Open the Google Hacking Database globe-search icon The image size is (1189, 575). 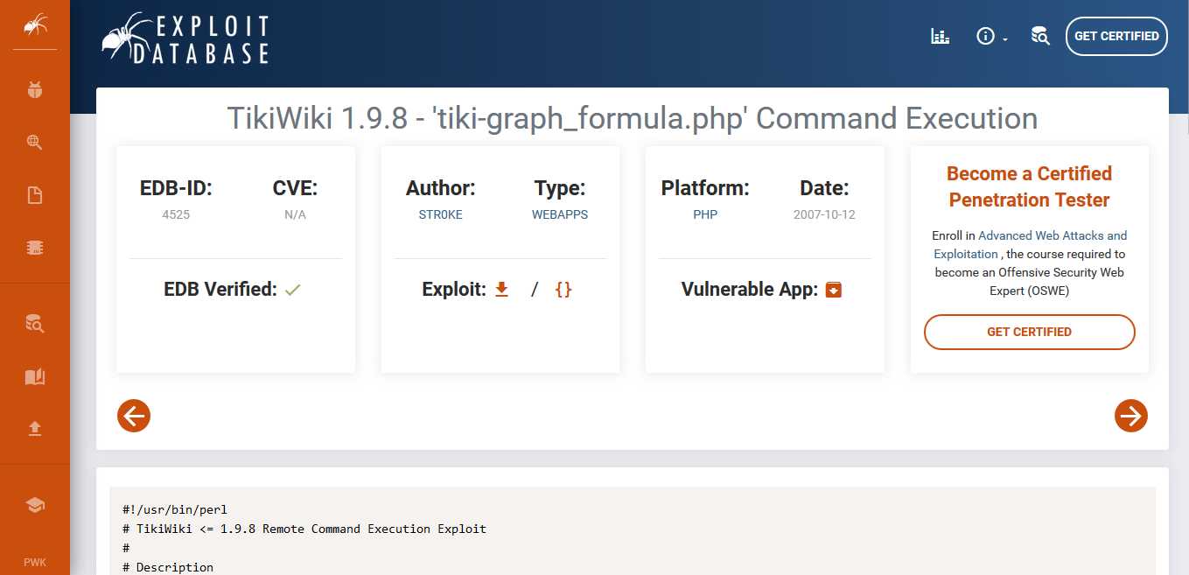click(x=35, y=143)
